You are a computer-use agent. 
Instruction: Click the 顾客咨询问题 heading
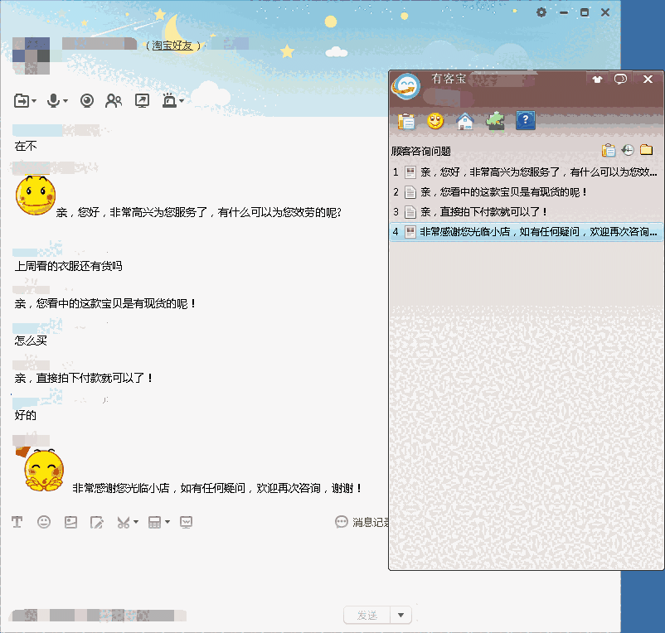click(420, 152)
